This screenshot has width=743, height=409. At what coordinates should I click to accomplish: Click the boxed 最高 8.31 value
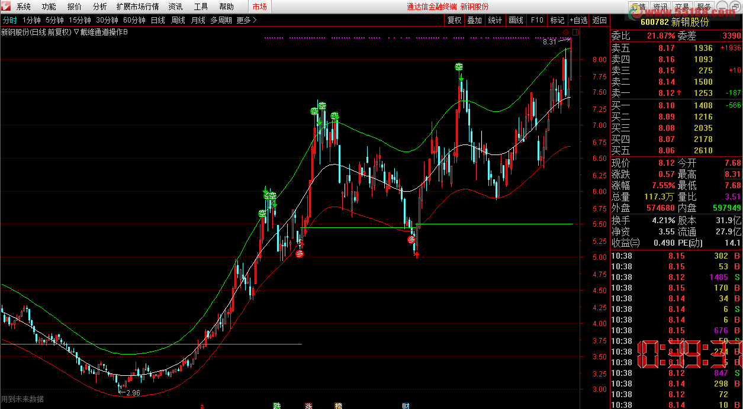tap(733, 174)
